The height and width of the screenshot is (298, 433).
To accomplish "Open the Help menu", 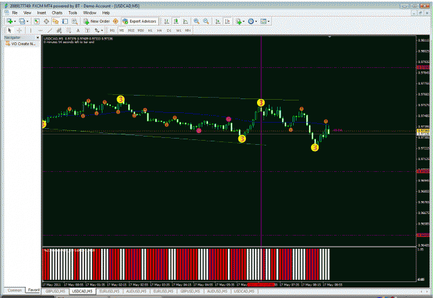I will [106, 12].
